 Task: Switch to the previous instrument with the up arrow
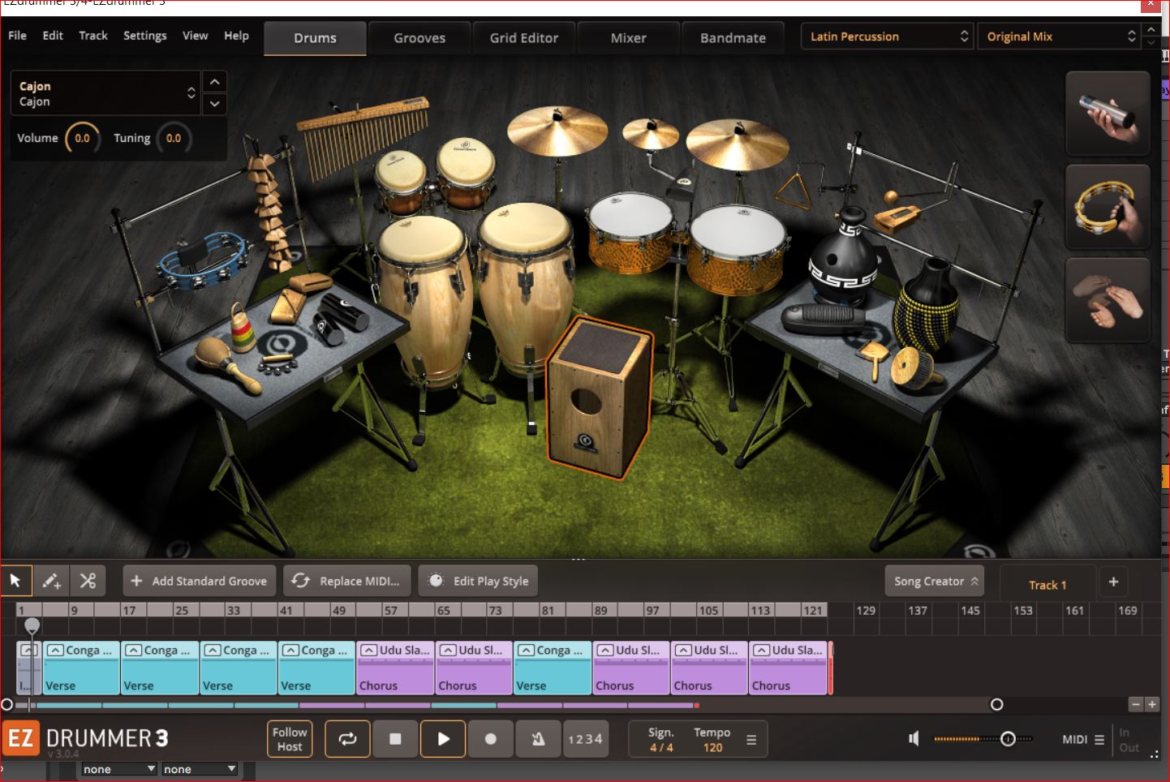[214, 82]
